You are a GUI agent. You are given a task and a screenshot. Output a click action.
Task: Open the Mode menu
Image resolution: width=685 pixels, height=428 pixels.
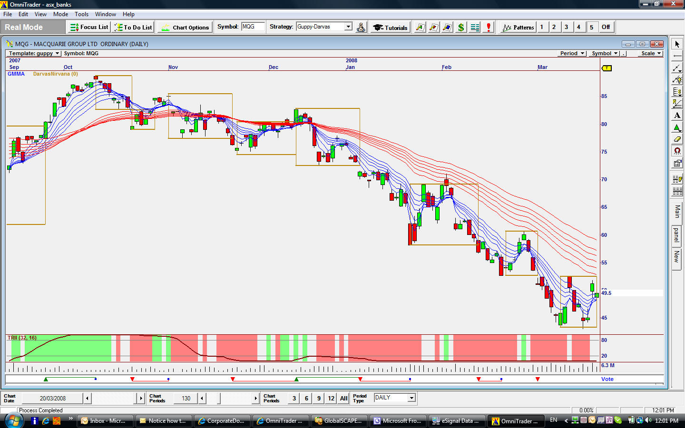point(60,14)
